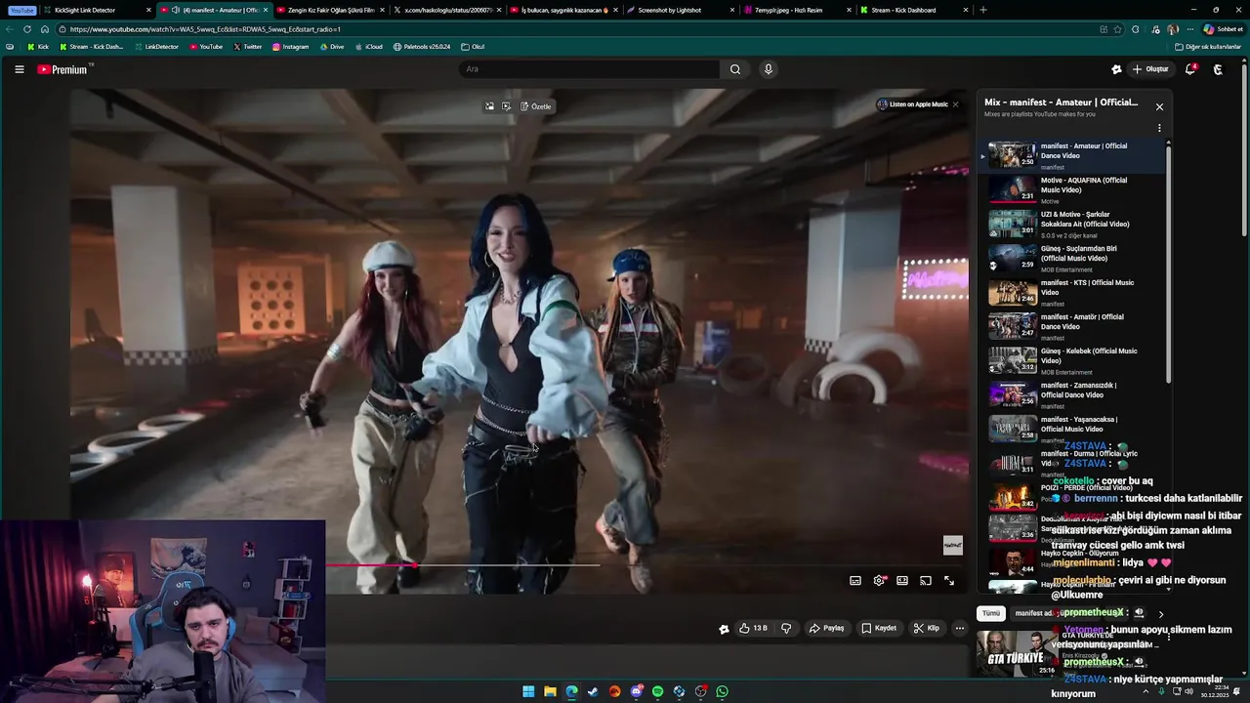1250x703 pixels.
Task: Click the Cast to TV icon
Action: [926, 580]
